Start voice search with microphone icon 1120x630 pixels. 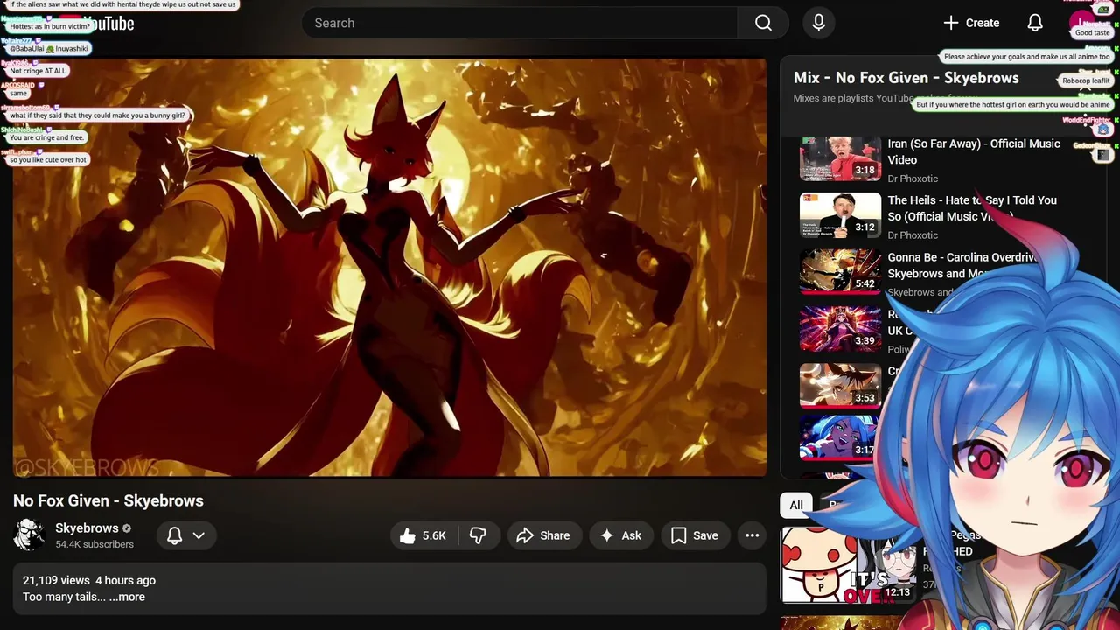tap(818, 23)
